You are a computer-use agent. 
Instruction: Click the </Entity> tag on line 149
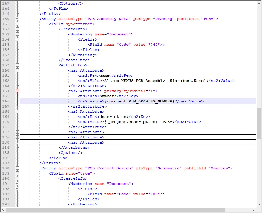tap(50, 14)
